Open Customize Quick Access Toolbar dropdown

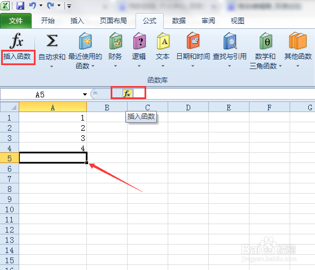69,6
